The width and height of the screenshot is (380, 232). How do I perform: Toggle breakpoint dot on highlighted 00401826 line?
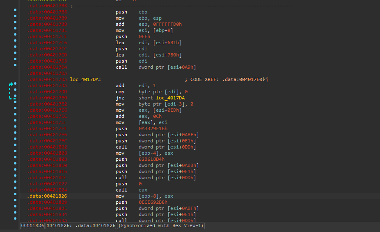(x=15, y=196)
